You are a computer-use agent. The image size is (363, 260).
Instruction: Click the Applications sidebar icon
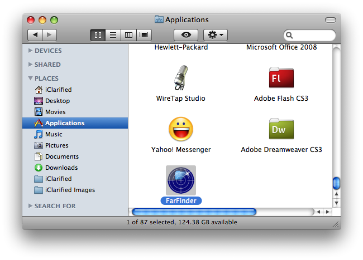click(x=39, y=123)
